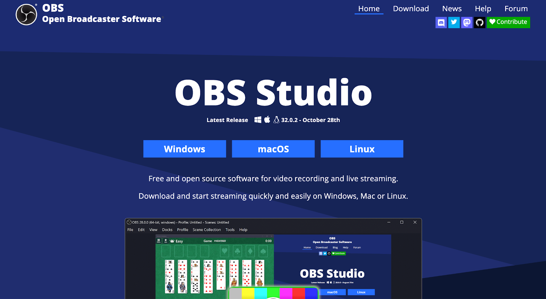546x299 pixels.
Task: Choose the macOS download button
Action: click(x=273, y=149)
